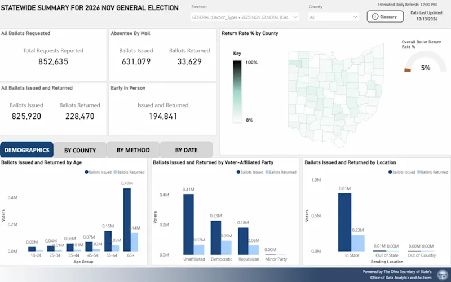
Task: Click All Ballots Returned value 228,470
Action: point(79,116)
